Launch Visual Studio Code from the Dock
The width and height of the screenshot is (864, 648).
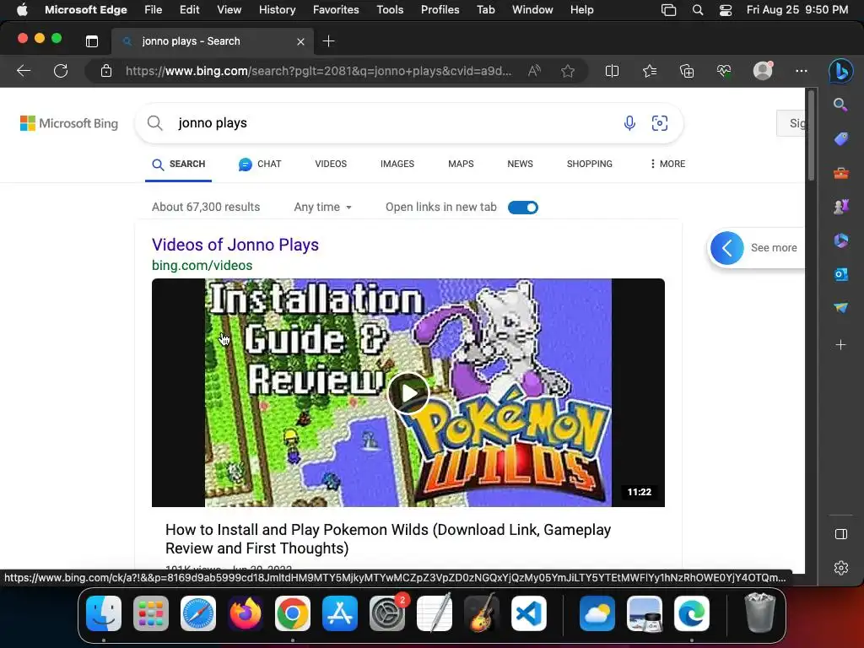point(529,613)
